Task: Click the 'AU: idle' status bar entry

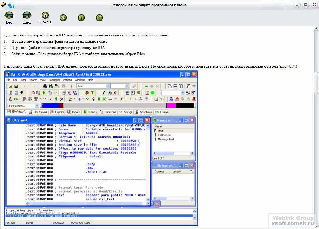Action: coord(10,223)
